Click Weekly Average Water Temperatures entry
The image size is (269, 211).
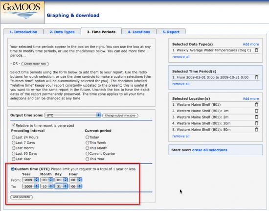[x=212, y=50]
